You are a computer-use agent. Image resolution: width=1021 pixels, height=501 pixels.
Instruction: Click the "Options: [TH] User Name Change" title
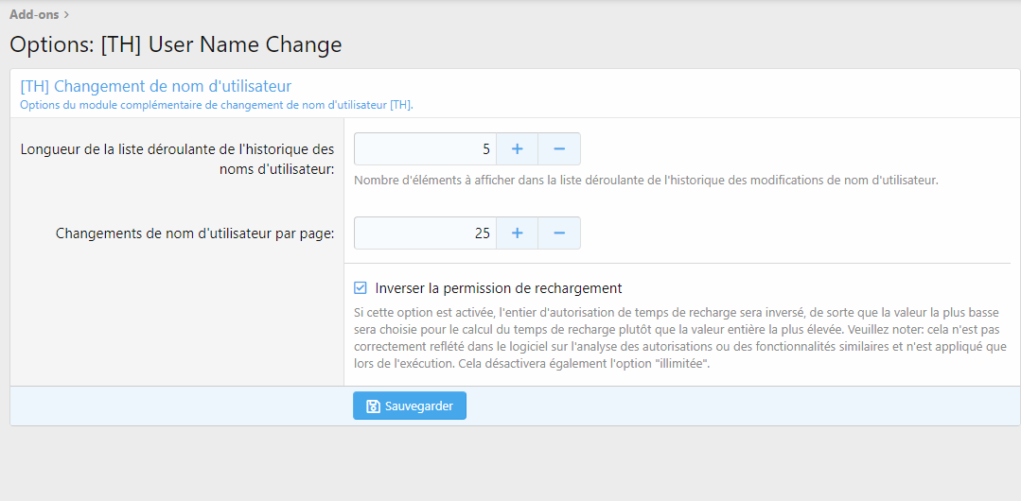tap(176, 44)
